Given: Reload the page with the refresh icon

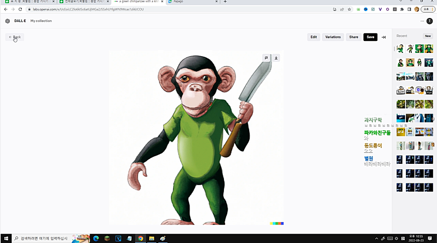Looking at the screenshot, I should tap(20, 9).
